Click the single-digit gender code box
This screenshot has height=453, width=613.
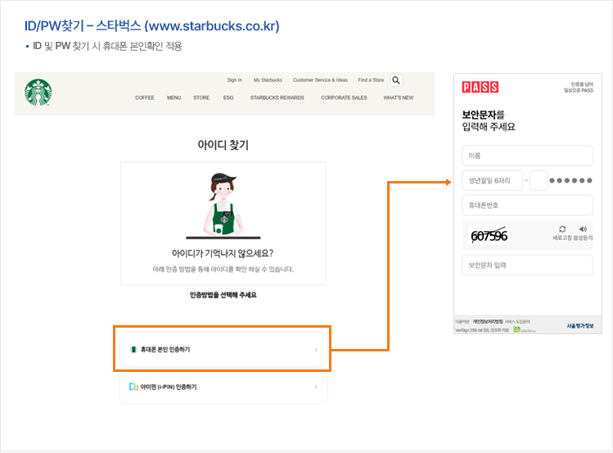tap(539, 180)
